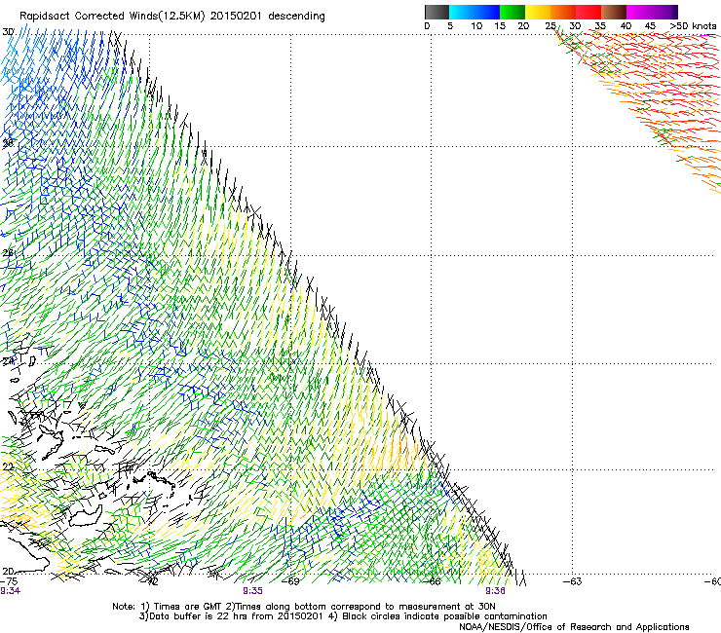Click the red 30-35 knots legend segment
This screenshot has height=633, width=721.
(x=588, y=12)
